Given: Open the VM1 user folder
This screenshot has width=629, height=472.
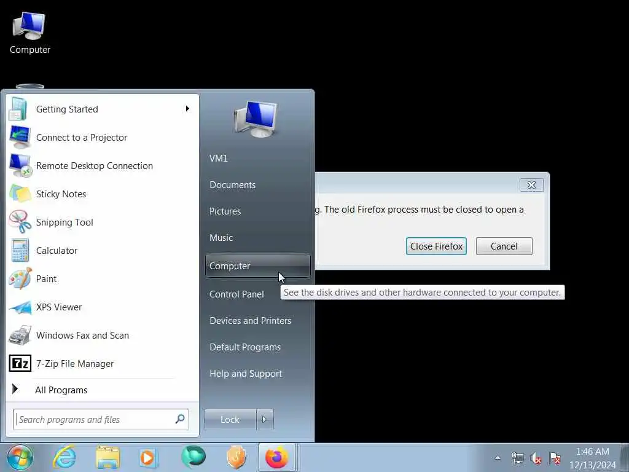Looking at the screenshot, I should tap(219, 158).
